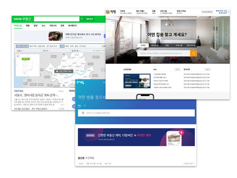
Task: Collapse the Korea mini-map with up-arrow icon
Action: pos(18,56)
